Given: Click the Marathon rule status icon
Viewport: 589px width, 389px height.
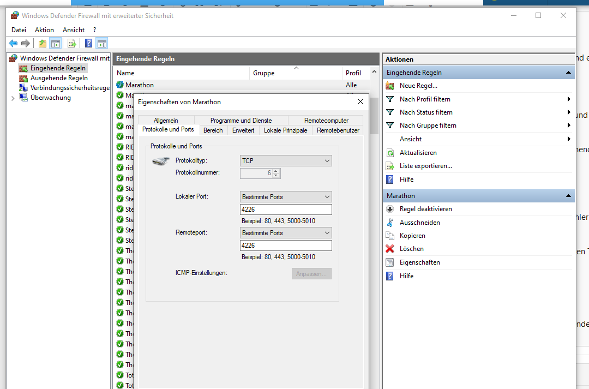Looking at the screenshot, I should tap(120, 85).
